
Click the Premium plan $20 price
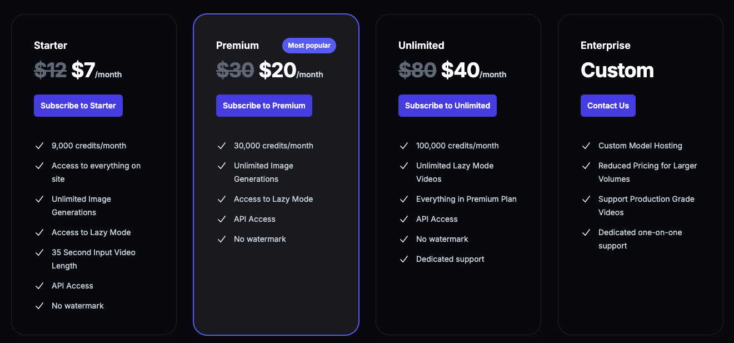277,71
